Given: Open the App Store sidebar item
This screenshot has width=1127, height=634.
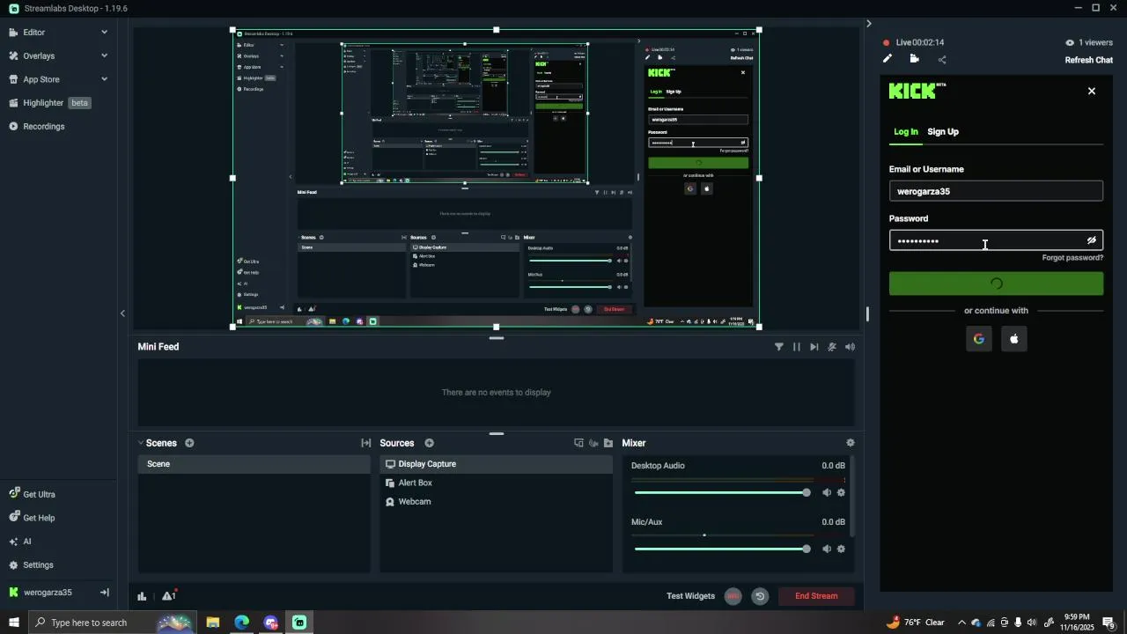Looking at the screenshot, I should coord(41,79).
